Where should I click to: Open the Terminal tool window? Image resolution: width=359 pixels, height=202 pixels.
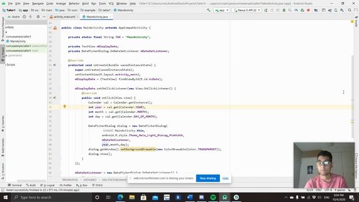[15, 185]
